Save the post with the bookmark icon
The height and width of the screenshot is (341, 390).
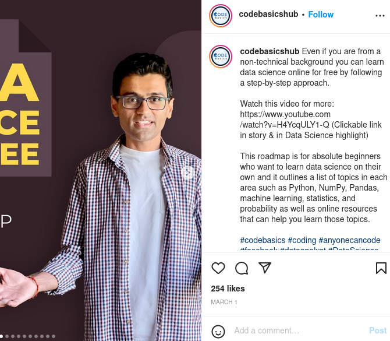coord(381,268)
